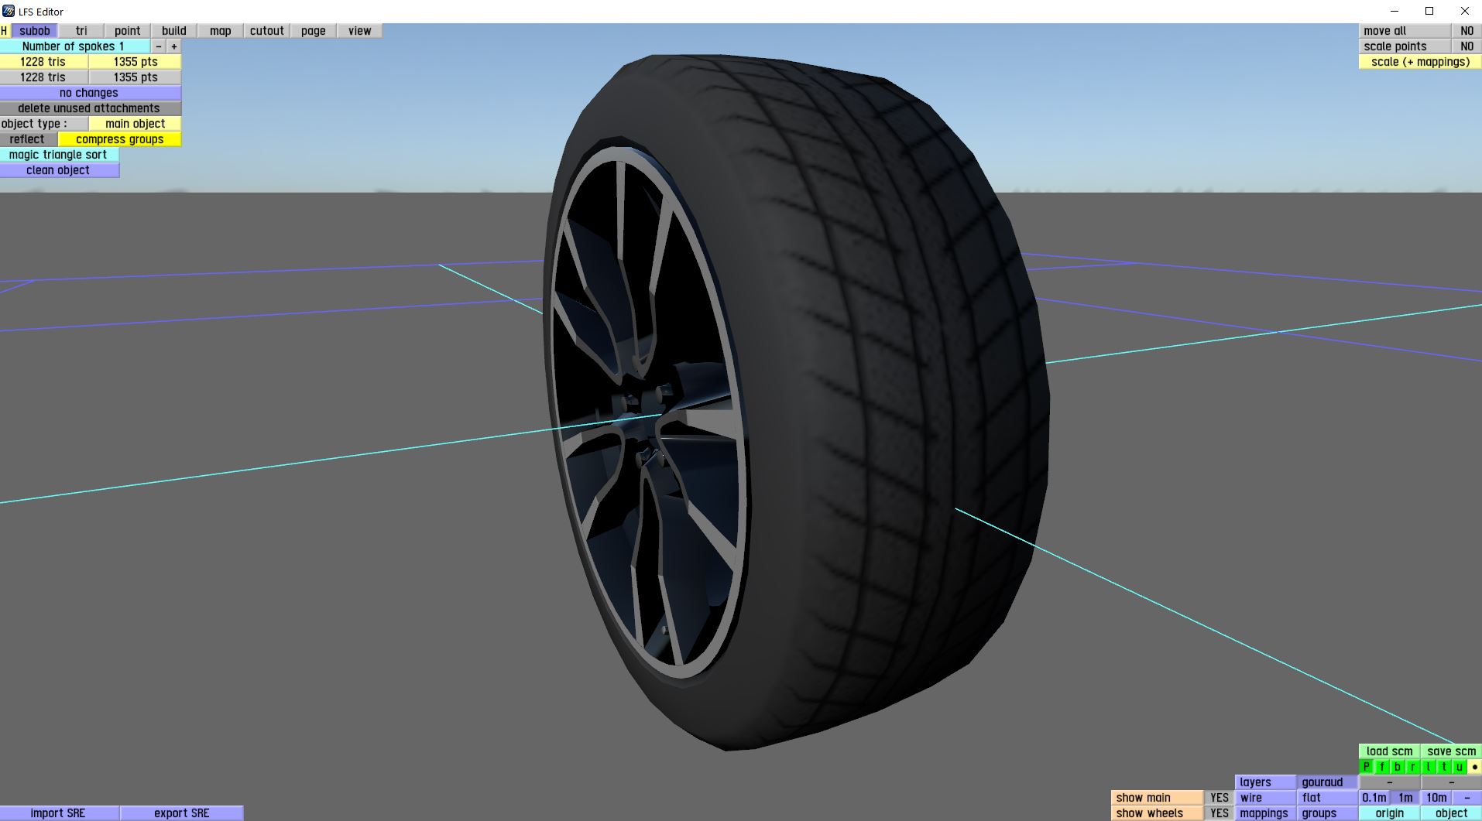Switch shading to gouraud
Image resolution: width=1482 pixels, height=821 pixels.
pyautogui.click(x=1328, y=782)
